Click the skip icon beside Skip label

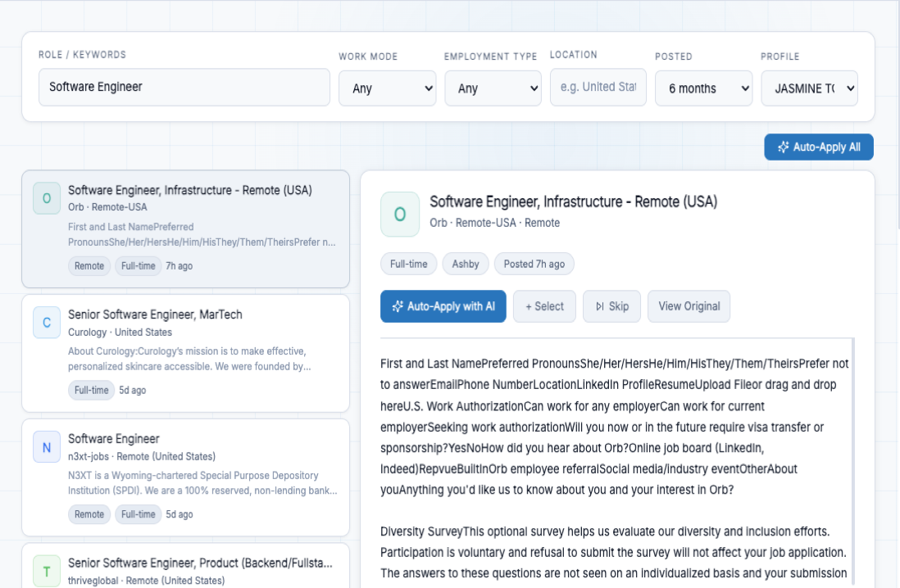pos(600,306)
